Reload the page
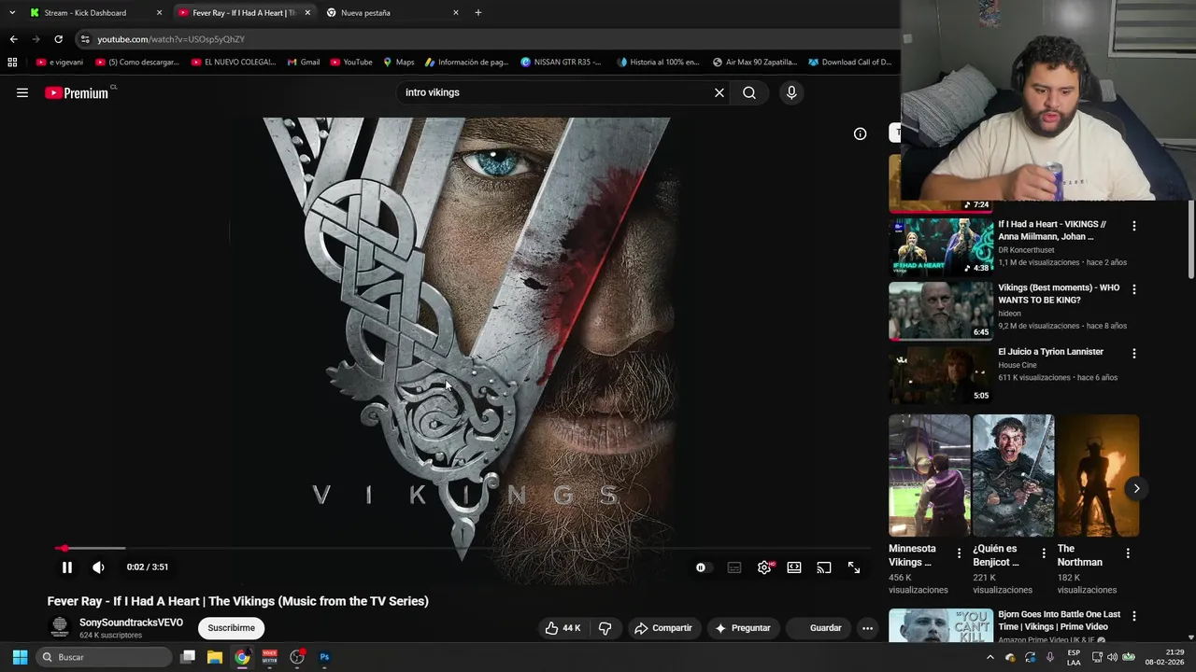This screenshot has height=672, width=1196. click(58, 39)
